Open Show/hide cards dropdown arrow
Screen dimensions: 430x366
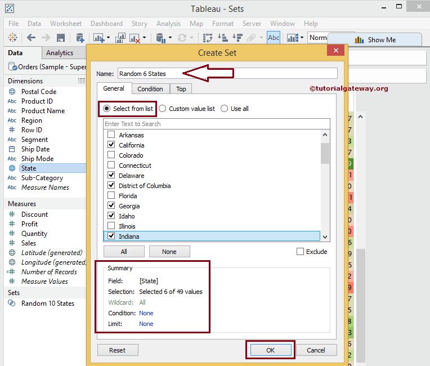pos(302,38)
